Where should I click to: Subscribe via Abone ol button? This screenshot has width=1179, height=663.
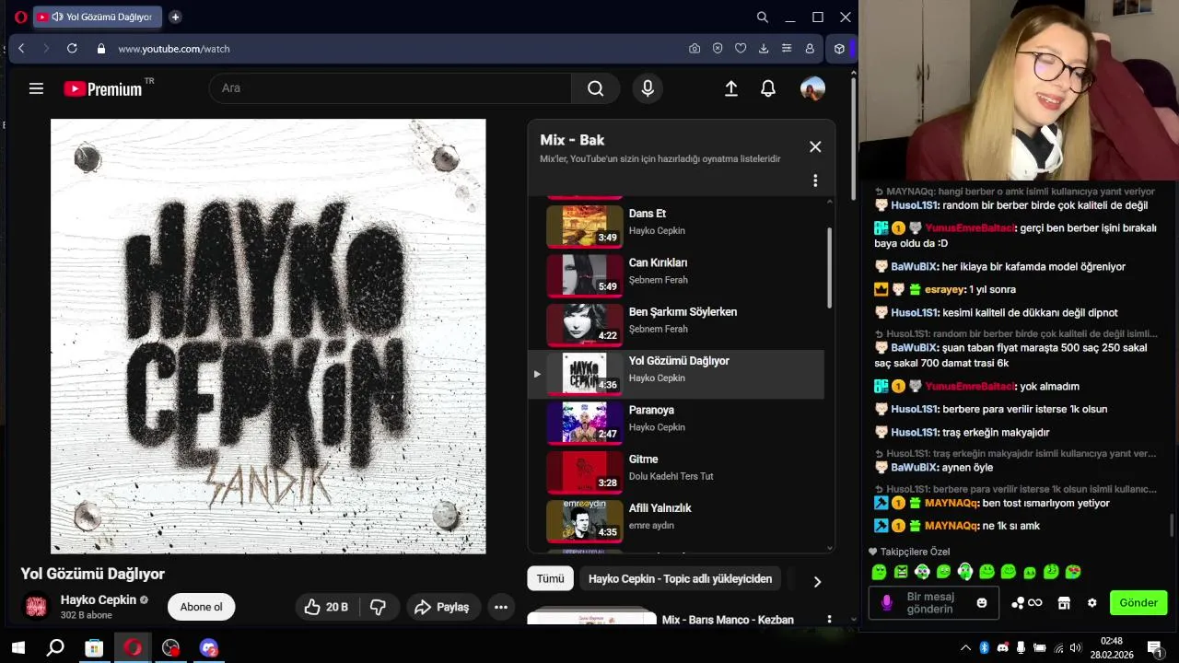tap(202, 607)
